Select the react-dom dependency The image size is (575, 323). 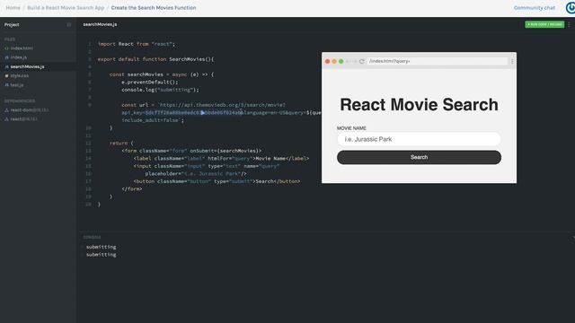coord(30,109)
